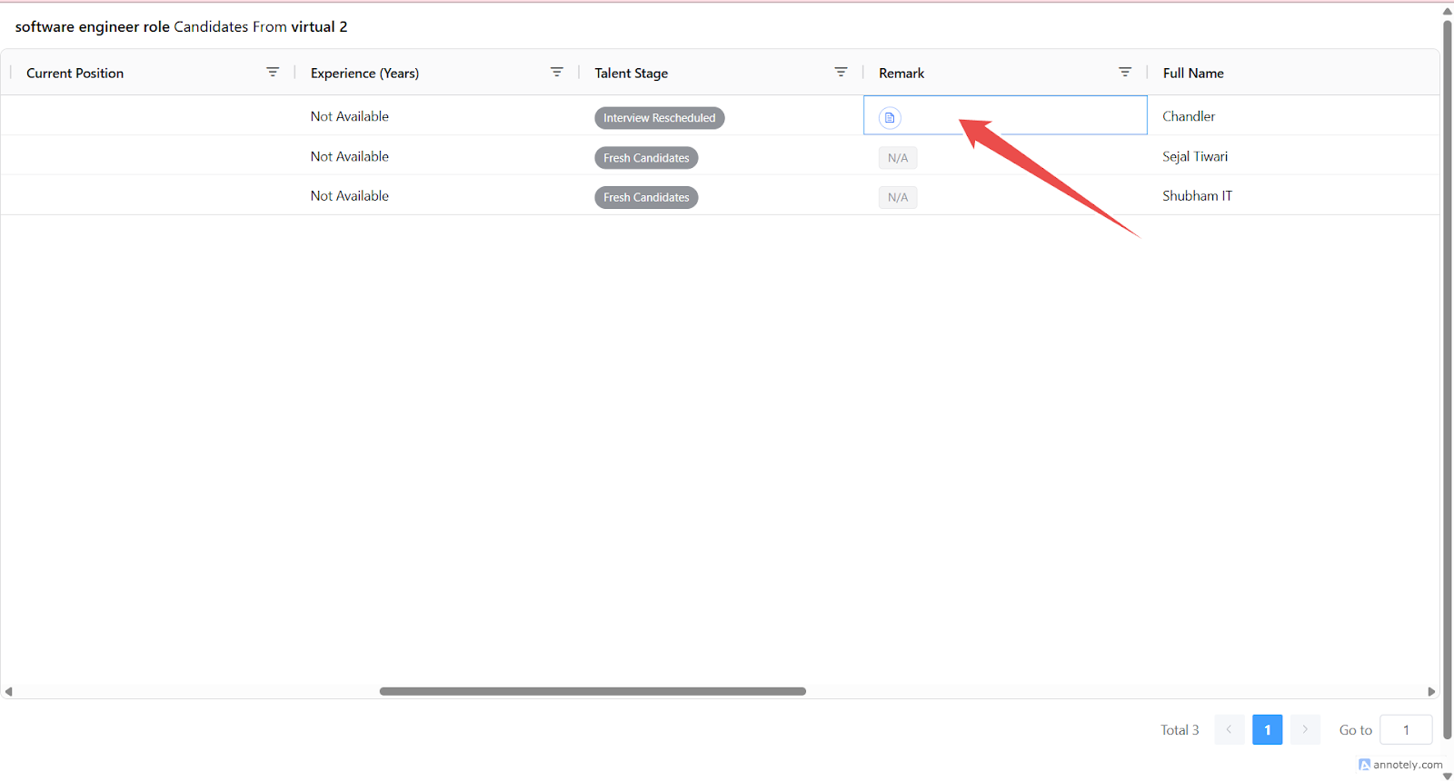Select page 1 in pagination
The width and height of the screenshot is (1454, 781).
tap(1267, 729)
